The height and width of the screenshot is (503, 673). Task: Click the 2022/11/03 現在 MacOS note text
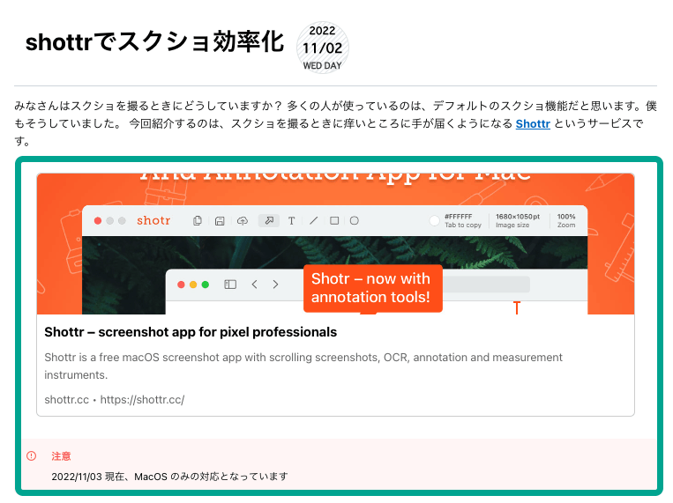tap(169, 477)
